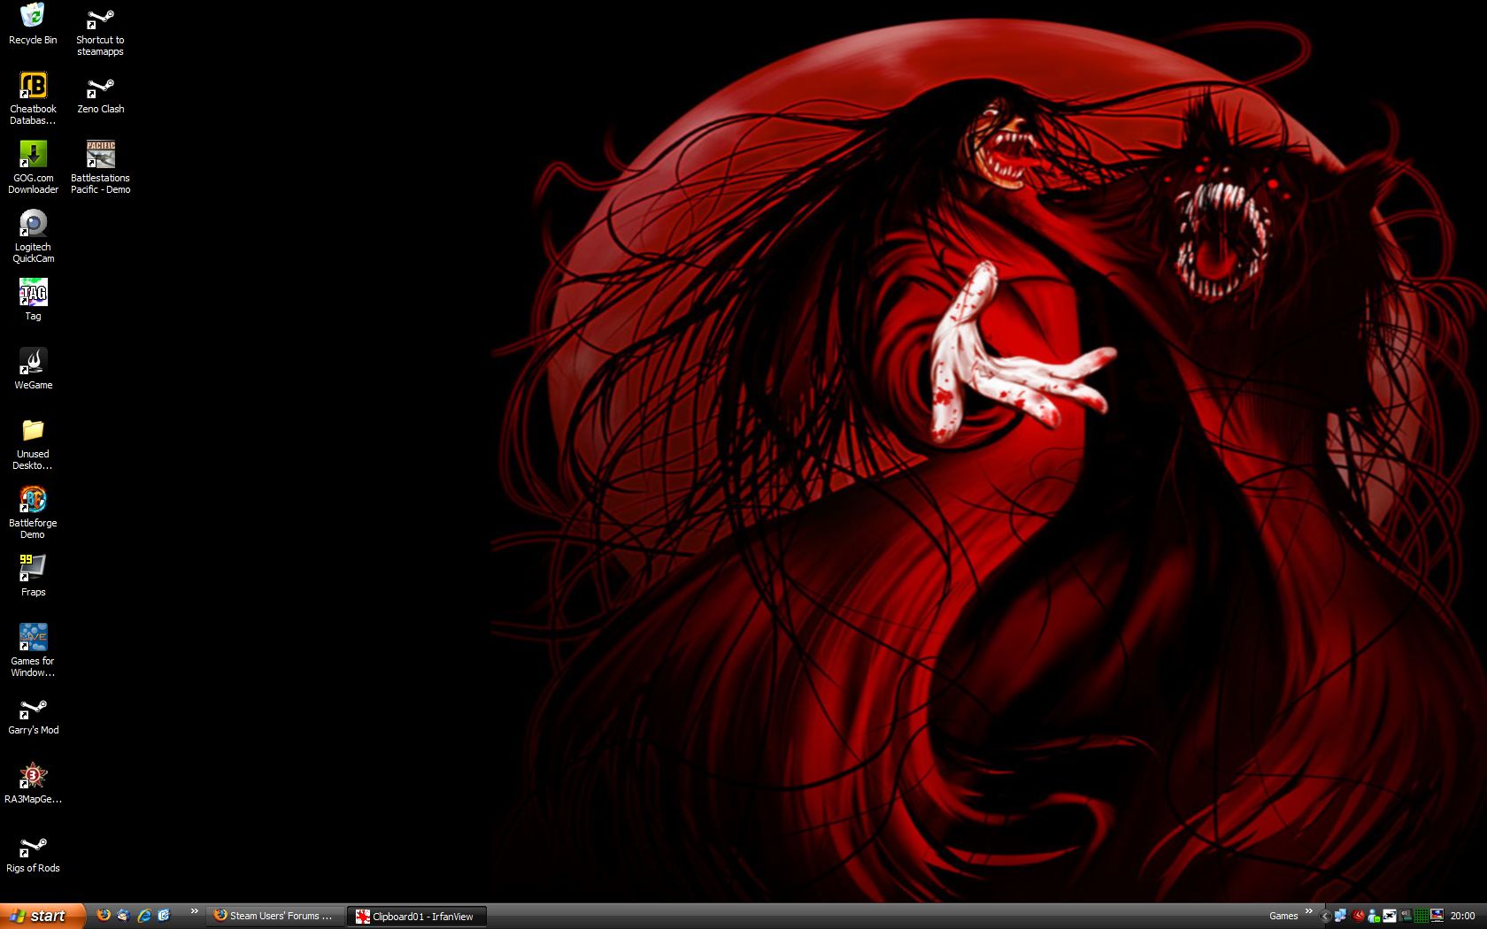Click the Battlestations Pacific - Demo icon

pyautogui.click(x=100, y=167)
